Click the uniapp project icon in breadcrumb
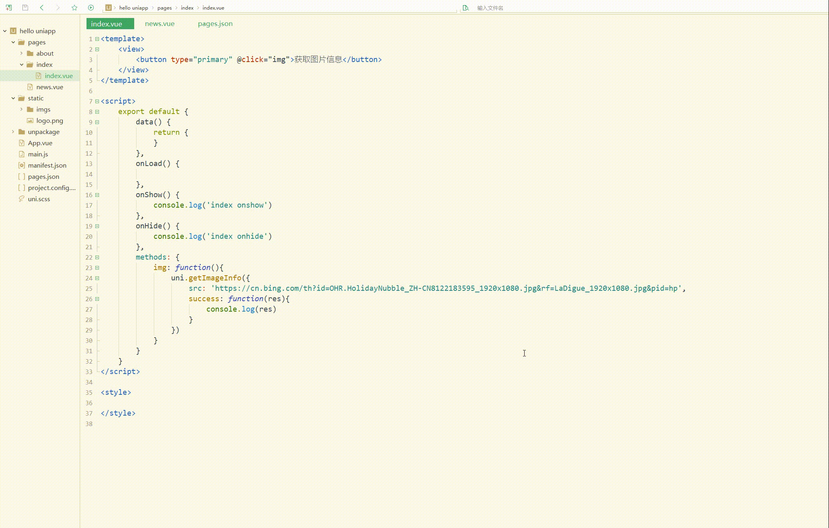 [108, 8]
